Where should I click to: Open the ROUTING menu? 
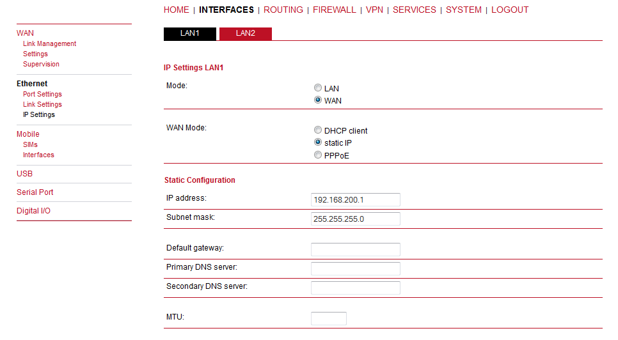283,10
